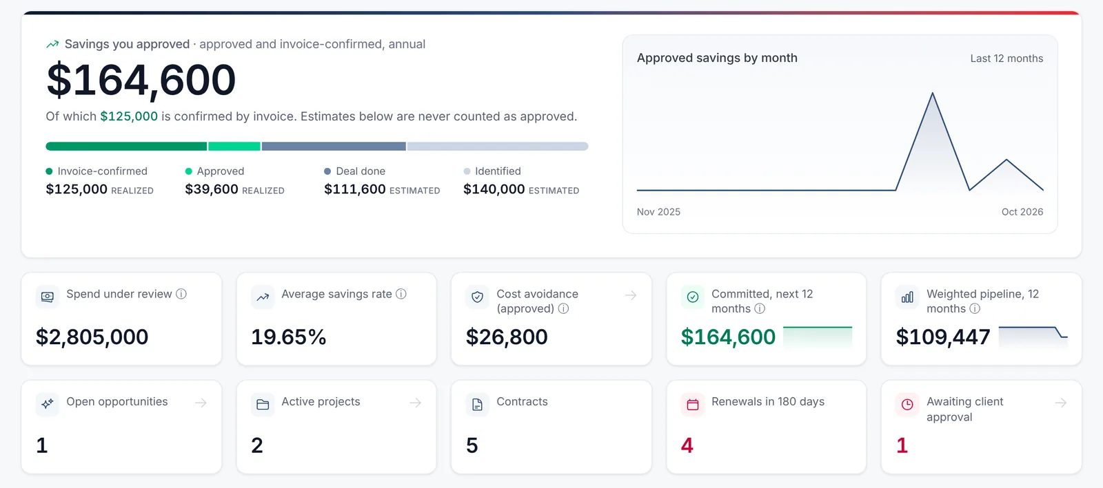The height and width of the screenshot is (488, 1103).
Task: Open the Open opportunities card label
Action: click(x=117, y=402)
